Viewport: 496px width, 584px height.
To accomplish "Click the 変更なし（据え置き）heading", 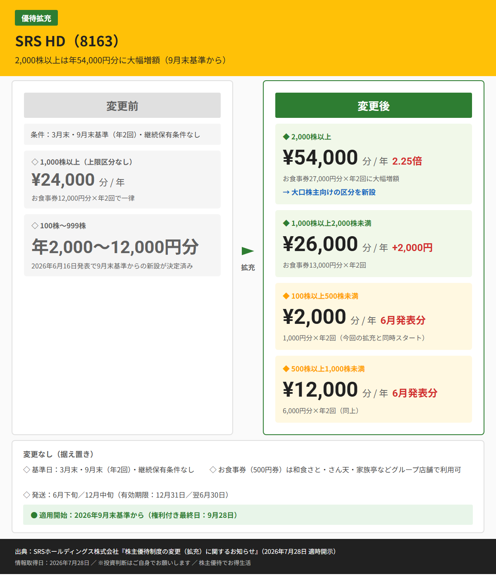I will pos(59,455).
